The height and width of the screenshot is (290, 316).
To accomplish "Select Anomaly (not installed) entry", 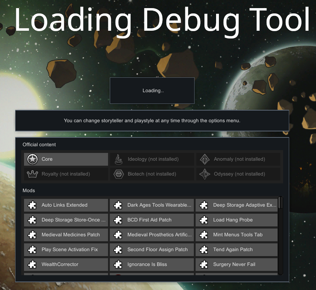I will click(x=238, y=159).
